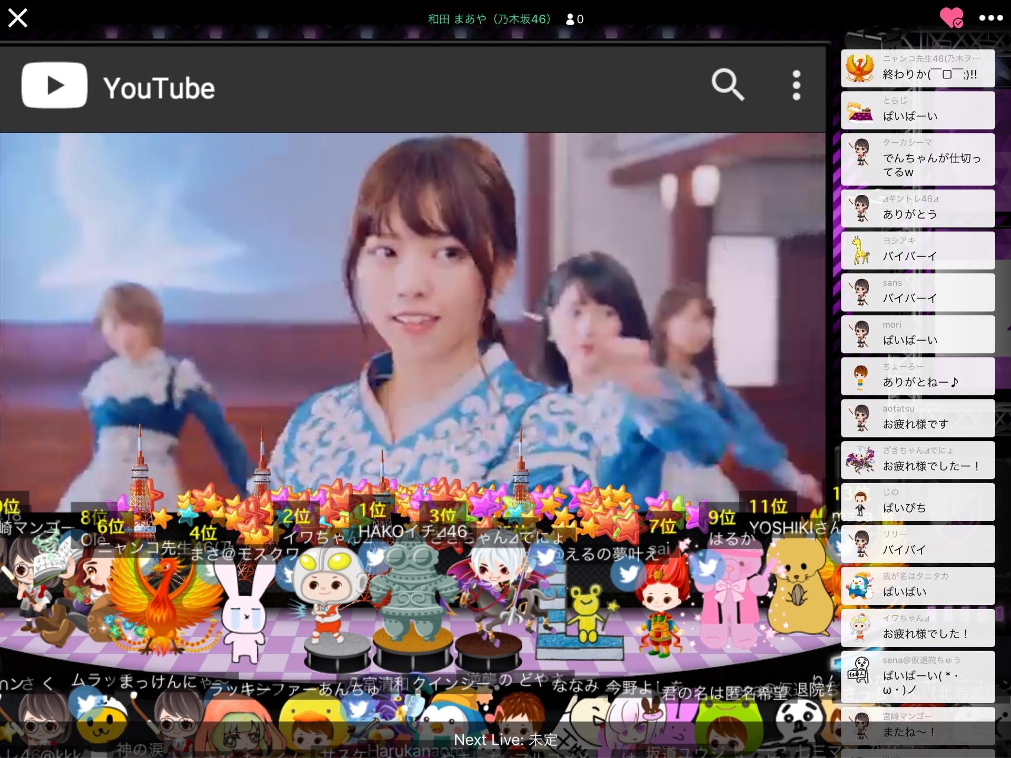Screen dimensions: 1011x758
Task: Tap the ⊿キントレ46⊿ comment ありがとう
Action: 917,208
